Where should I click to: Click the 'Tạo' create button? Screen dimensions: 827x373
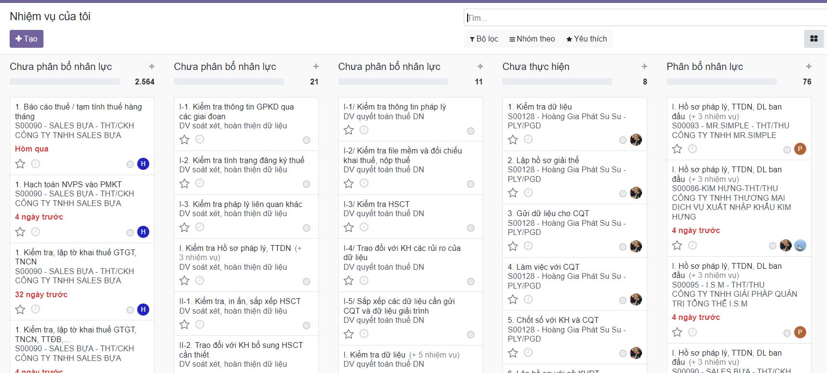(27, 39)
